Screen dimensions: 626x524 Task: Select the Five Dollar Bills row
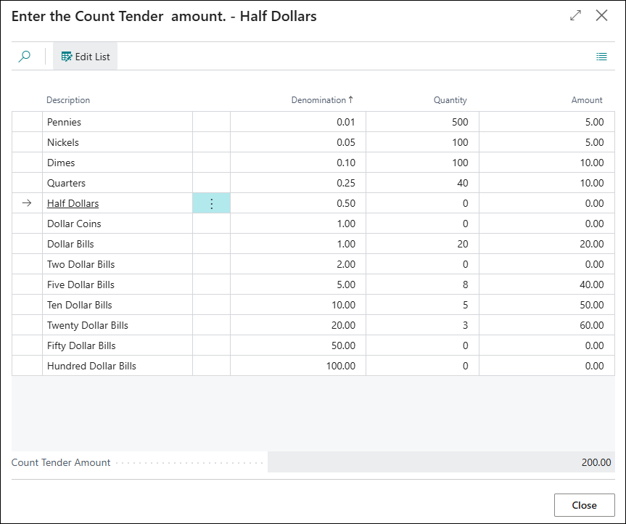click(x=313, y=284)
